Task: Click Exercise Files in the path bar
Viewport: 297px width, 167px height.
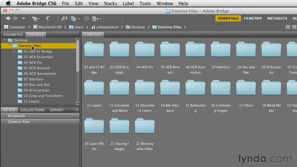Action: (167, 27)
